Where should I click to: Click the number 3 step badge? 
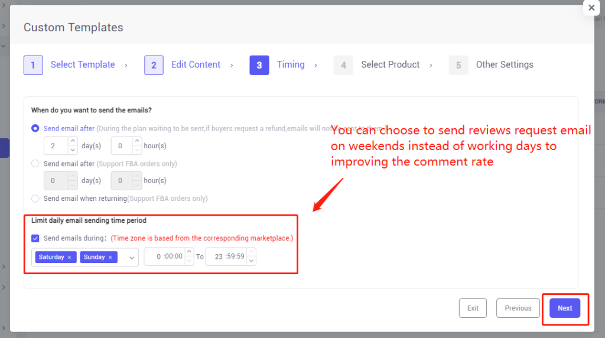coord(259,65)
